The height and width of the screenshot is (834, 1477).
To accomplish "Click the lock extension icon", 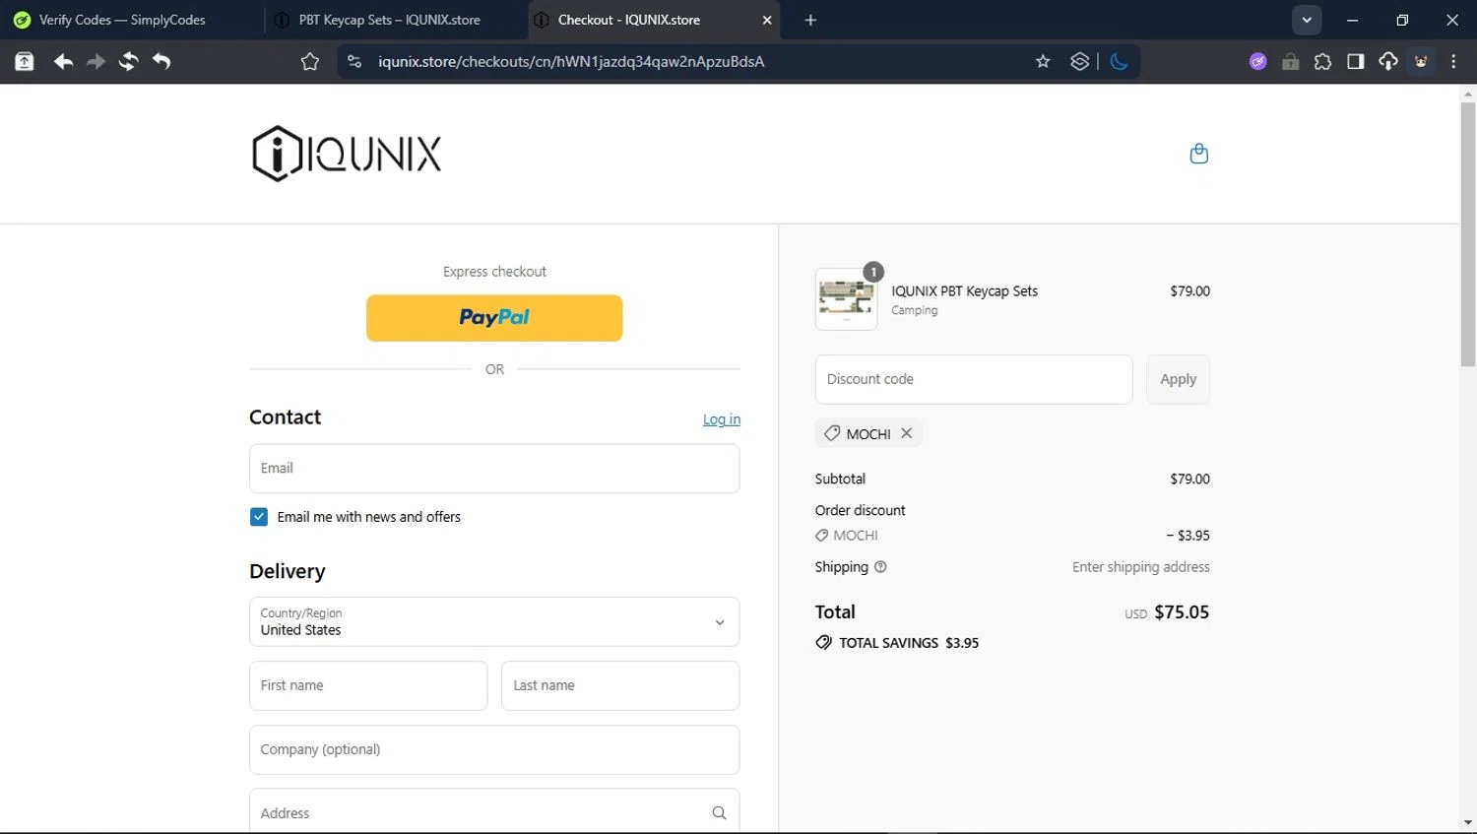I will click(1290, 62).
